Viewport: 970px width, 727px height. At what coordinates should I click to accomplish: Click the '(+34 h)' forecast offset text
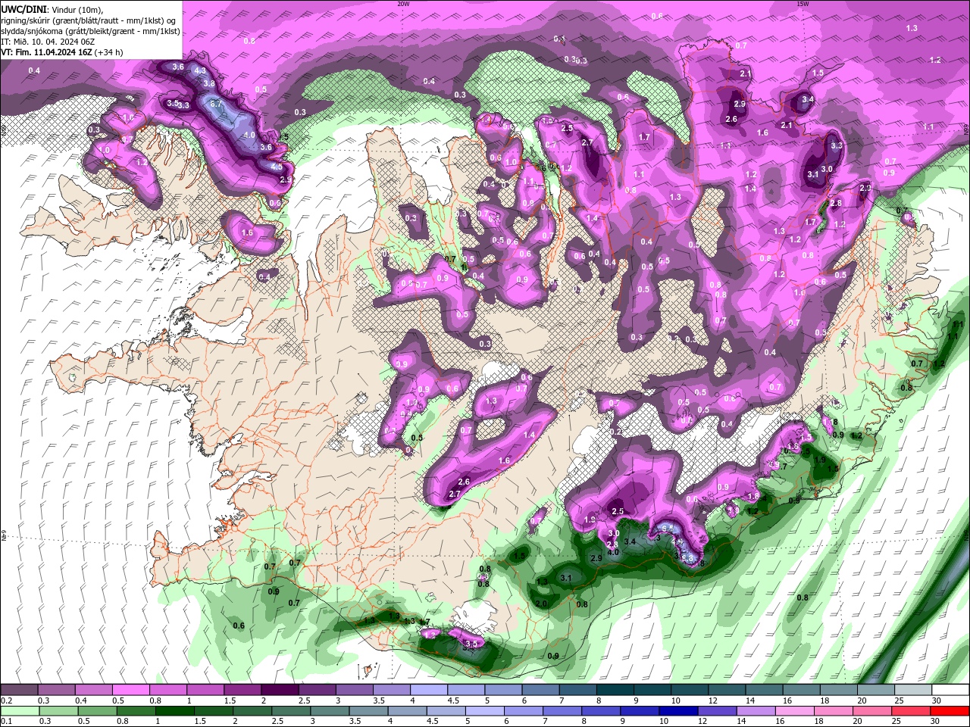[x=108, y=52]
